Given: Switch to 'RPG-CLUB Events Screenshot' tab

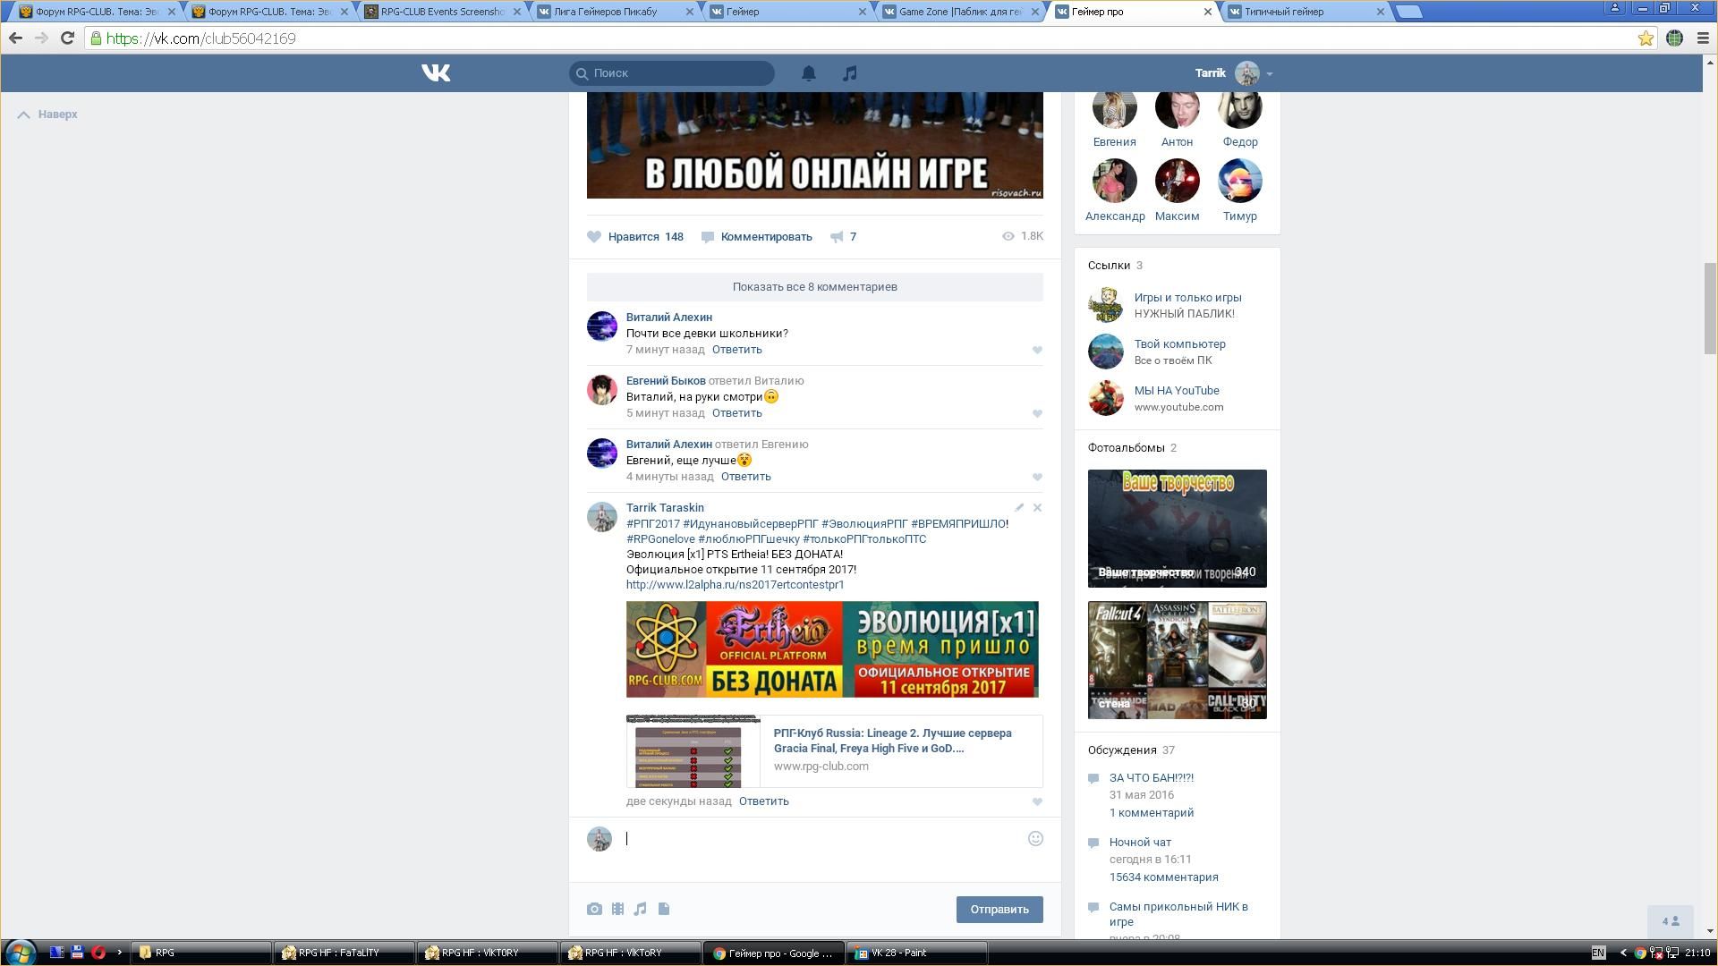Looking at the screenshot, I should 443,12.
